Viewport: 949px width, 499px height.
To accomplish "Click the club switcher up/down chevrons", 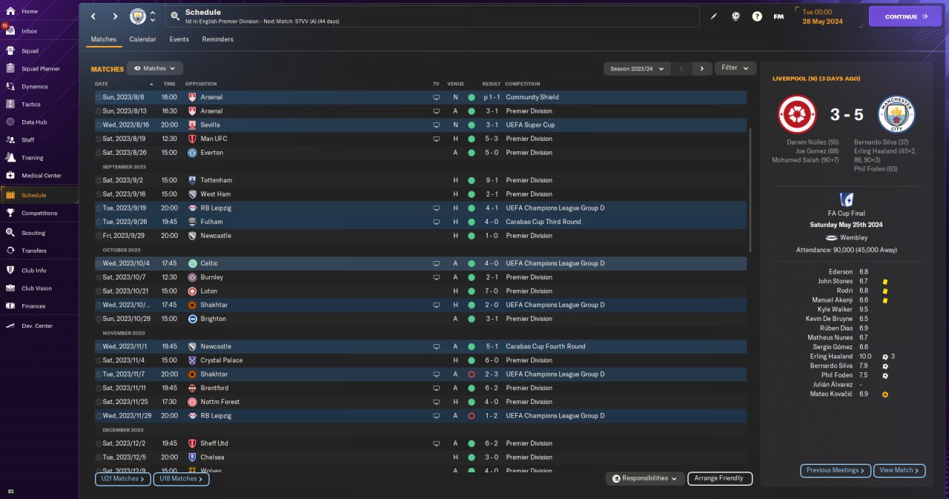I will pos(153,16).
